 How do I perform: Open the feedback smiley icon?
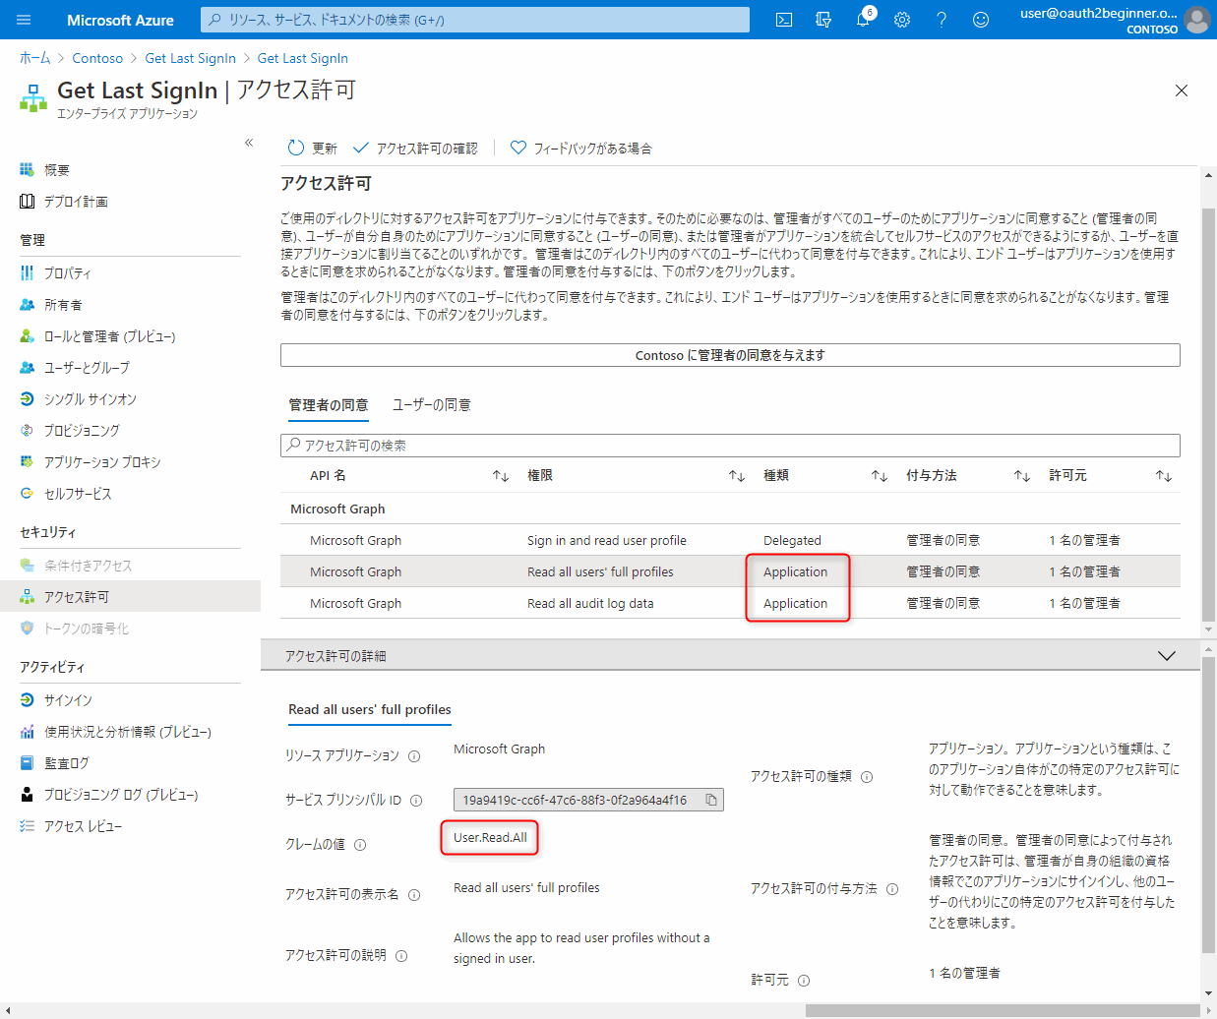point(981,20)
